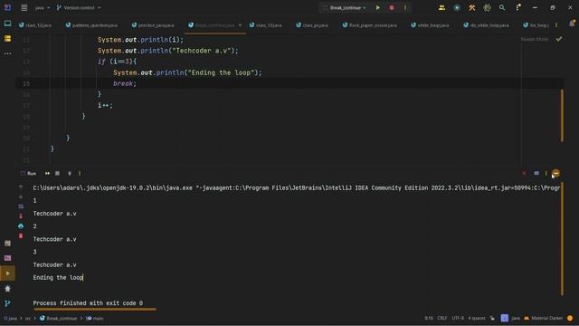Click up arrow in console gutter
Viewport: 579px width, 326px height.
21,187
